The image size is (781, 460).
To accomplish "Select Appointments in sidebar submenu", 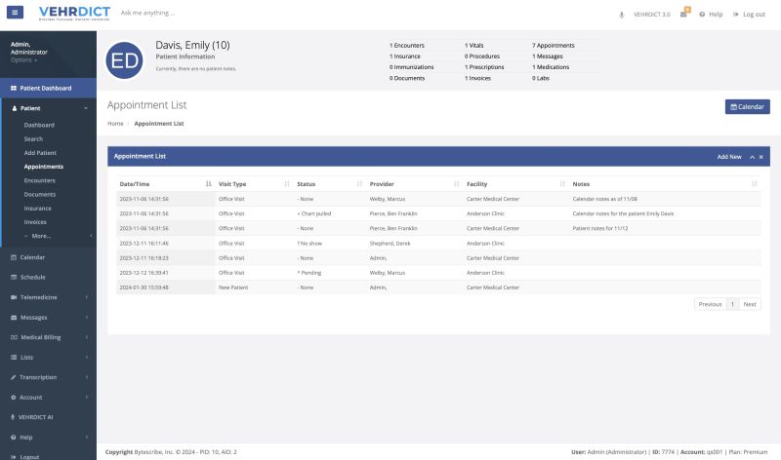I will [43, 167].
